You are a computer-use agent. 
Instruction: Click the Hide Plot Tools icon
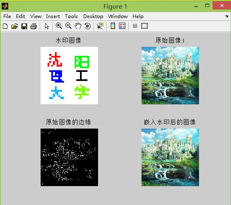(135, 26)
